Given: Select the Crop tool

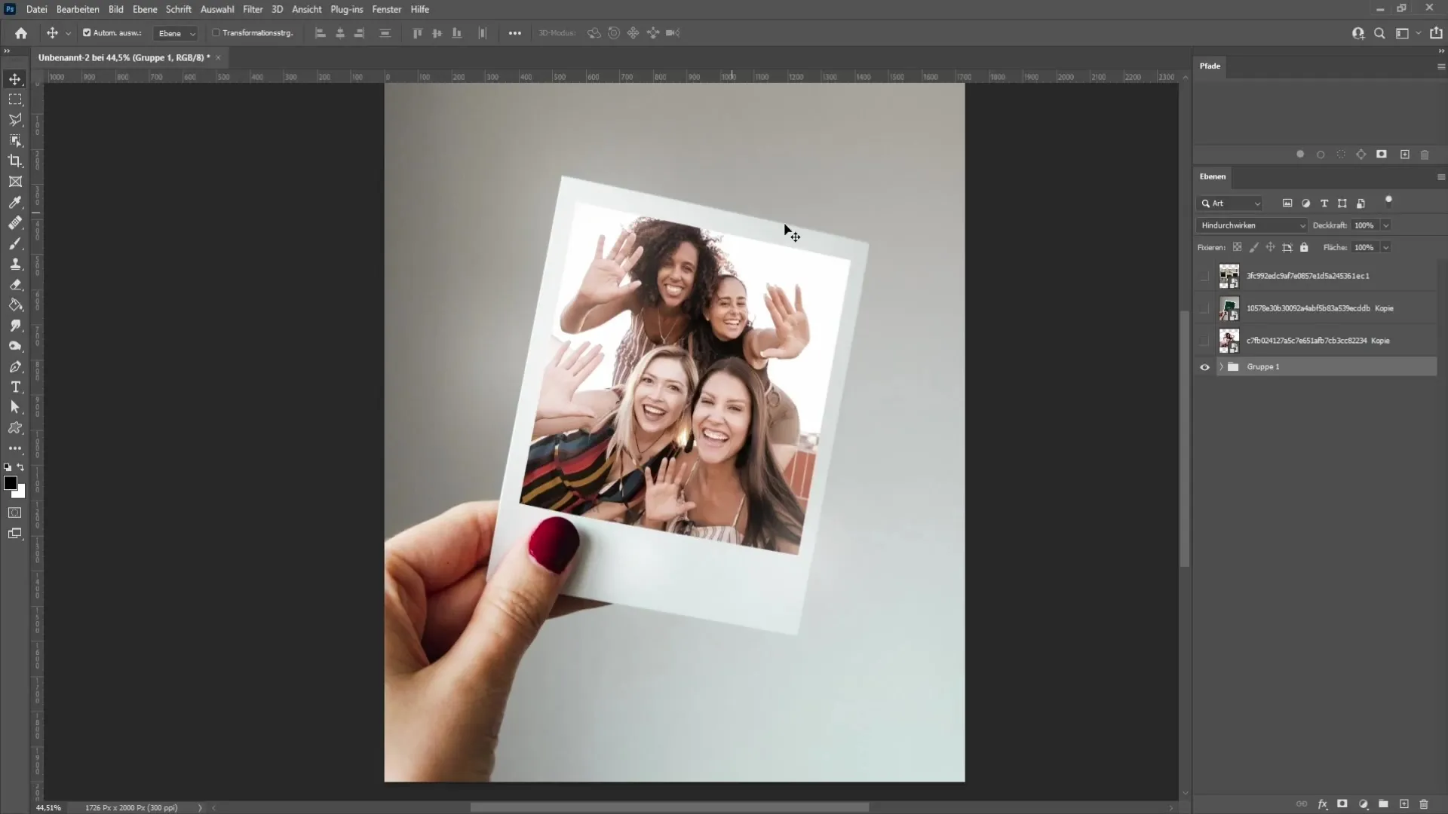Looking at the screenshot, I should point(15,161).
